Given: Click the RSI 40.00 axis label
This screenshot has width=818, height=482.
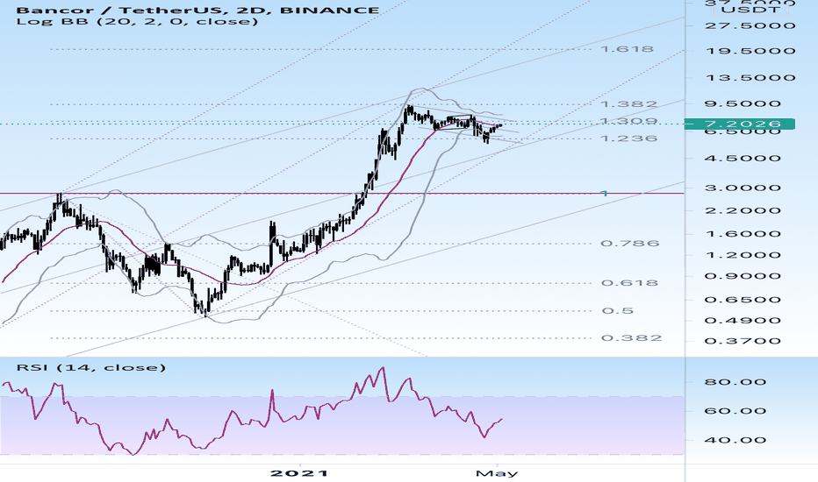Looking at the screenshot, I should (x=735, y=440).
